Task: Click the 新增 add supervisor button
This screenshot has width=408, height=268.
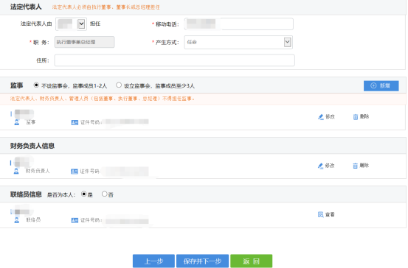Action: 381,86
